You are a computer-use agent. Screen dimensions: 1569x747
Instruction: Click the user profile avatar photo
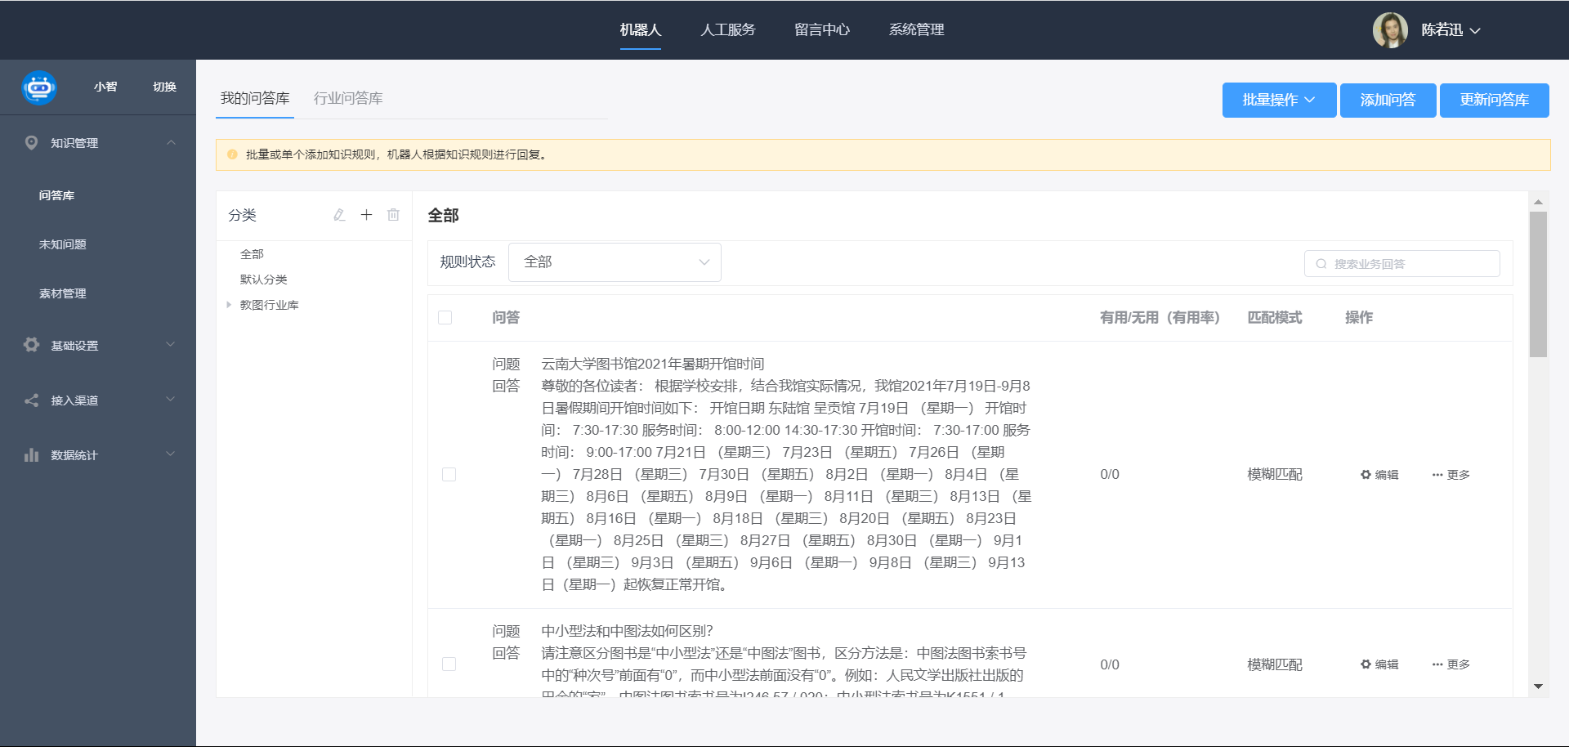click(x=1389, y=30)
